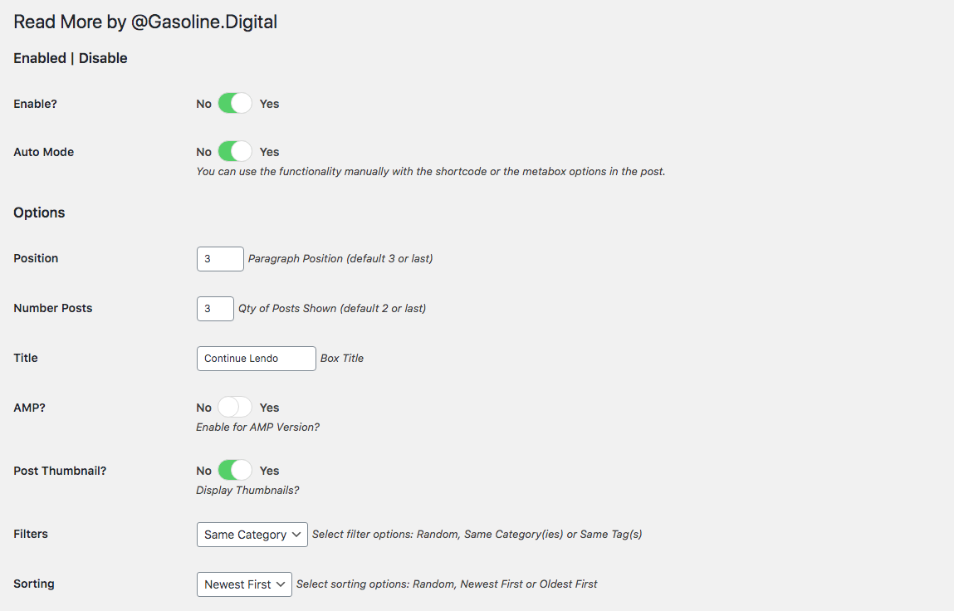Image resolution: width=954 pixels, height=611 pixels.
Task: Click the Yes label next to AMP?
Action: tap(269, 408)
